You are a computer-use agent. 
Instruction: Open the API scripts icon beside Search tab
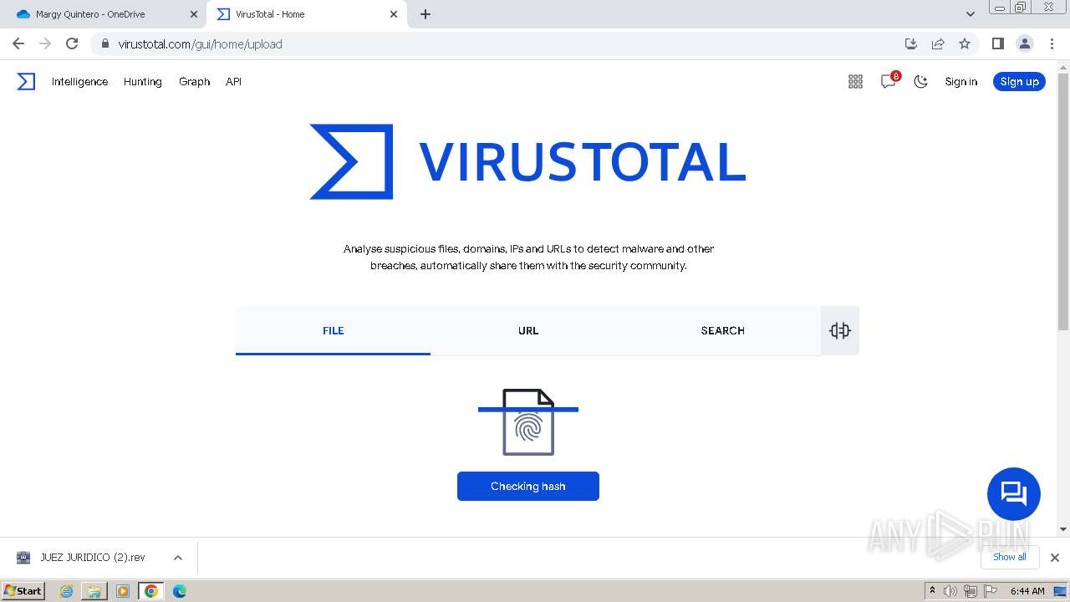[x=840, y=330]
